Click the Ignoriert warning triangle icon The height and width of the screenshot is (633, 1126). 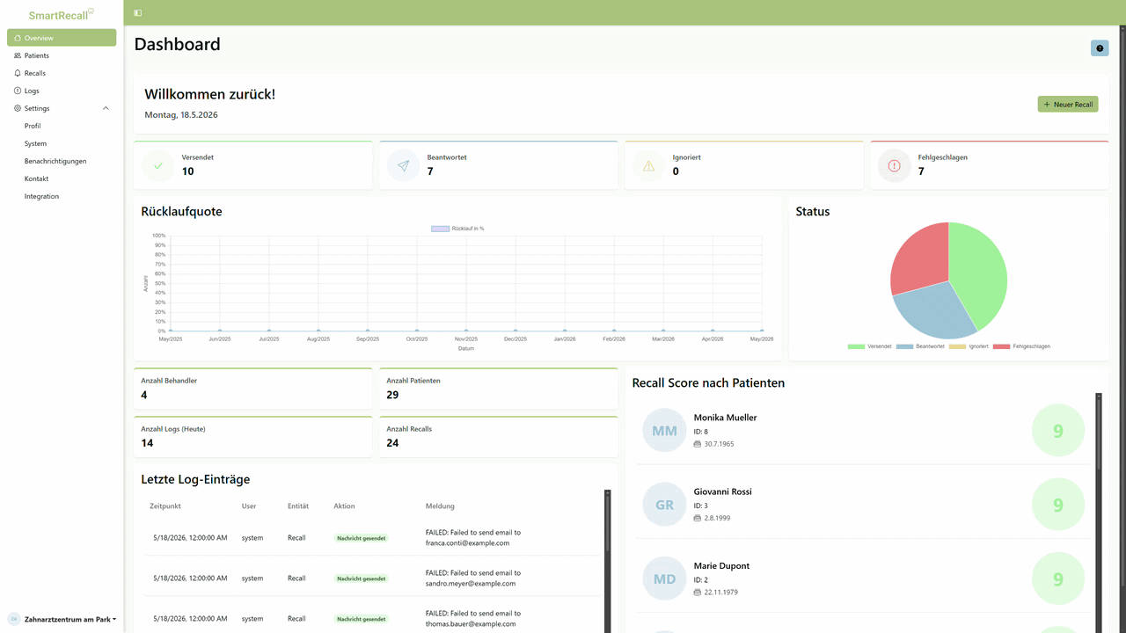(x=649, y=165)
